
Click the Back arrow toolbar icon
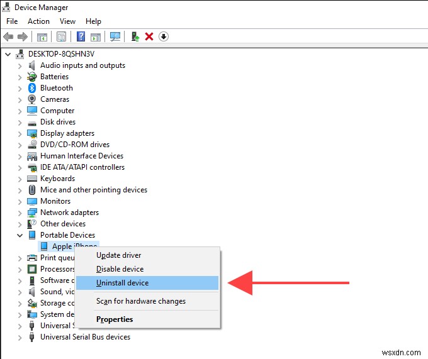tap(8, 36)
